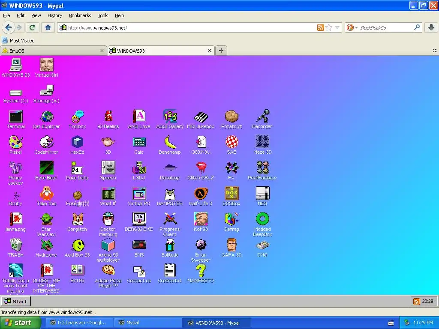439x329 pixels.
Task: Open CodeMirror editor icon
Action: 46,145
